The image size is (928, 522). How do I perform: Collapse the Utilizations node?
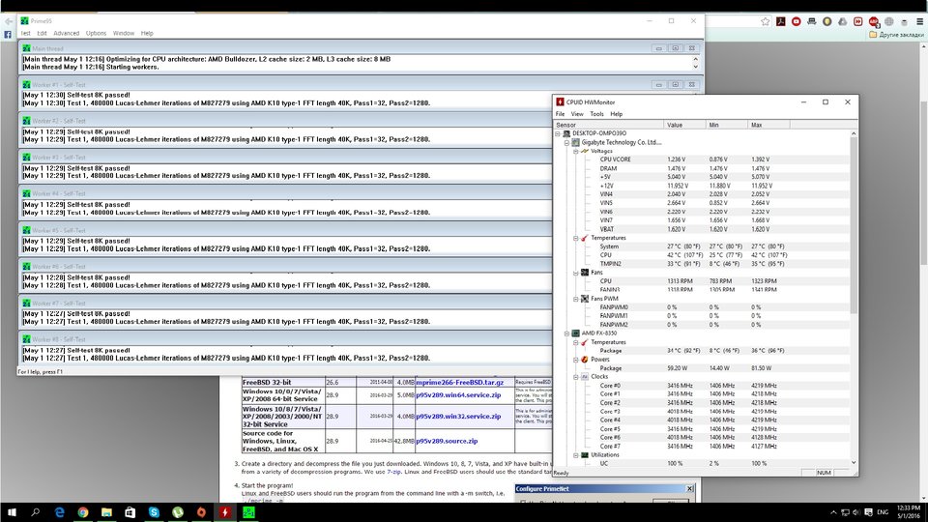(x=575, y=454)
